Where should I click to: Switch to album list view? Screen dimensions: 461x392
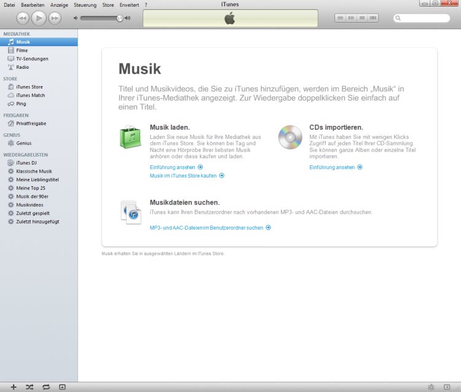point(351,18)
